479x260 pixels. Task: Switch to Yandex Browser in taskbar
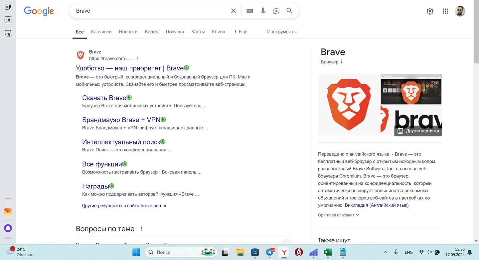click(x=284, y=252)
